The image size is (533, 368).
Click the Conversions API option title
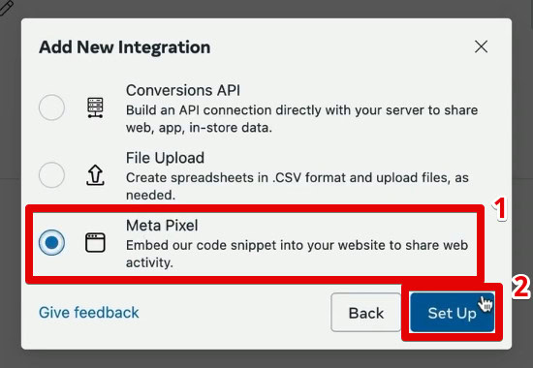pos(183,90)
